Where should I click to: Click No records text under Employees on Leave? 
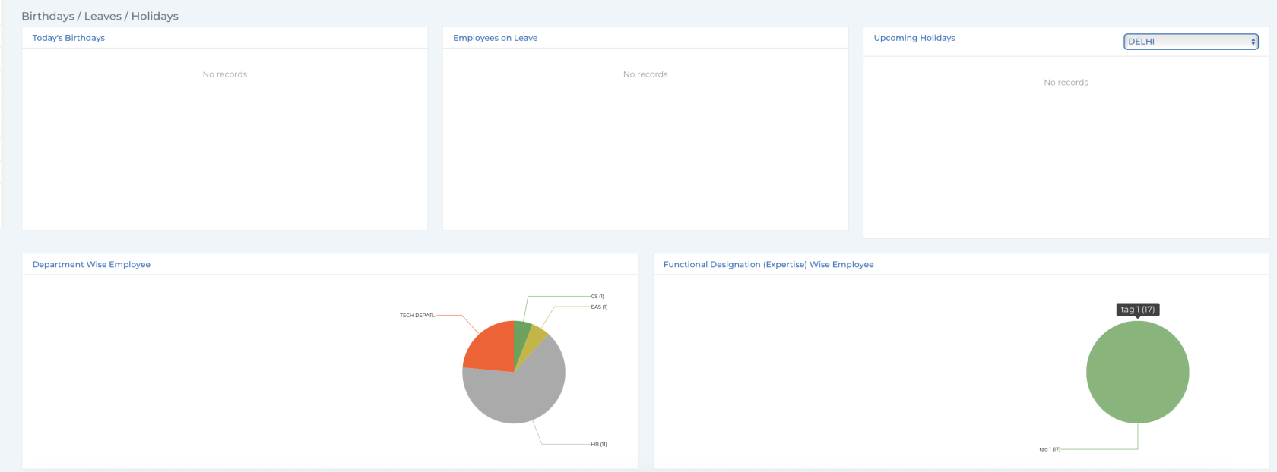click(645, 74)
